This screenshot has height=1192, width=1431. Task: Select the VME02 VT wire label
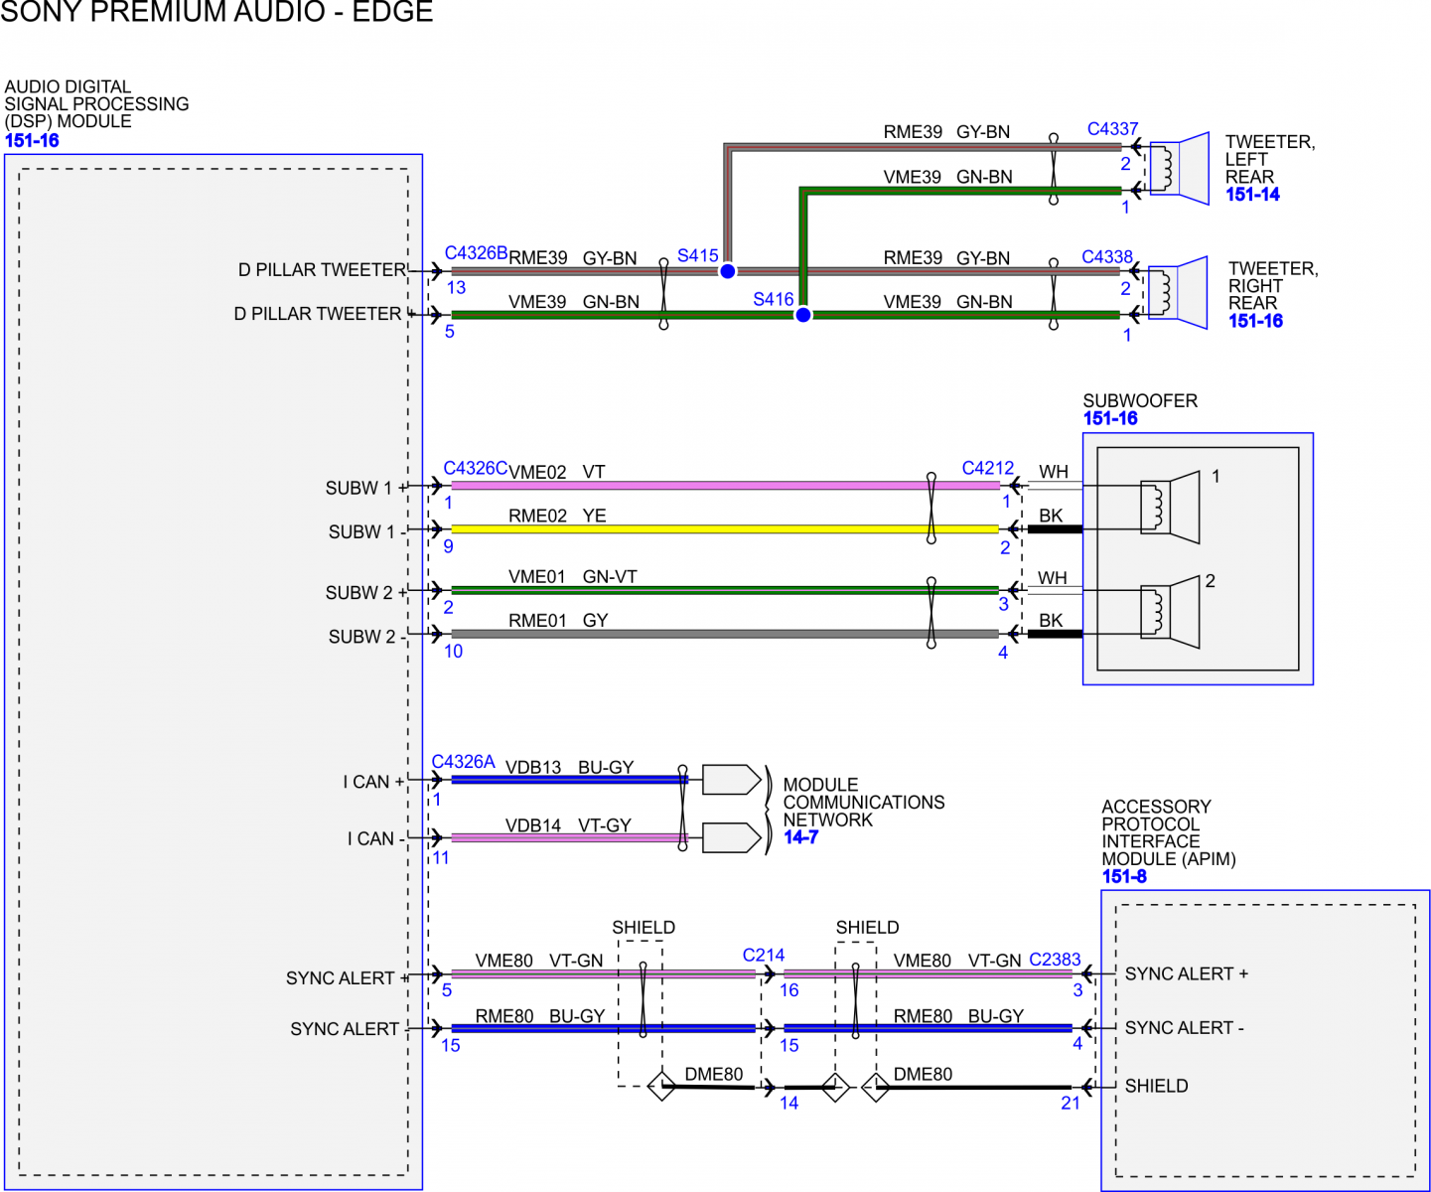tap(557, 472)
